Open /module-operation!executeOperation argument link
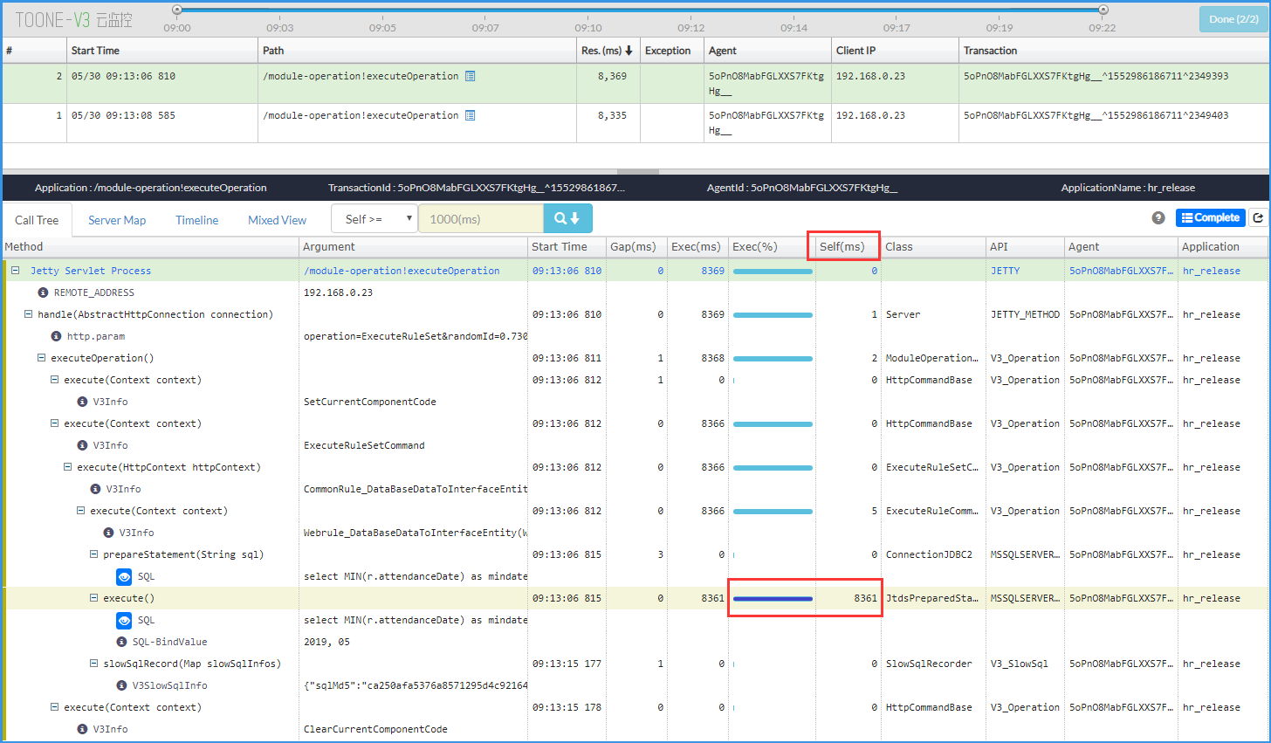Viewport: 1271px width, 743px height. pyautogui.click(x=402, y=271)
